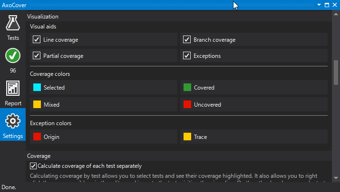Close the AxoCover tool window
Image resolution: width=340 pixels, height=192 pixels.
point(335,5)
